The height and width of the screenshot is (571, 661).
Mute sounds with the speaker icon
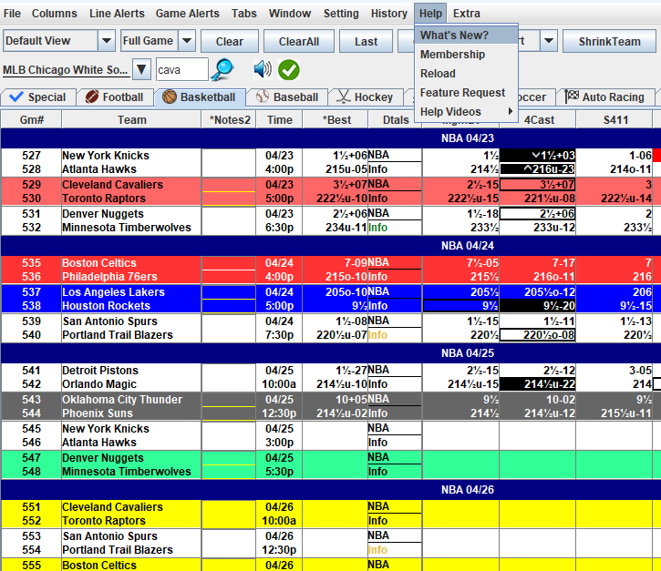263,69
